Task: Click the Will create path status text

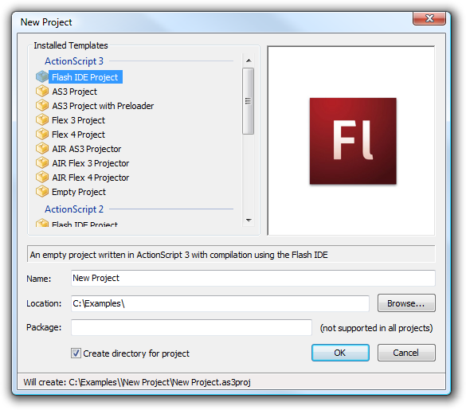Action: click(x=137, y=382)
